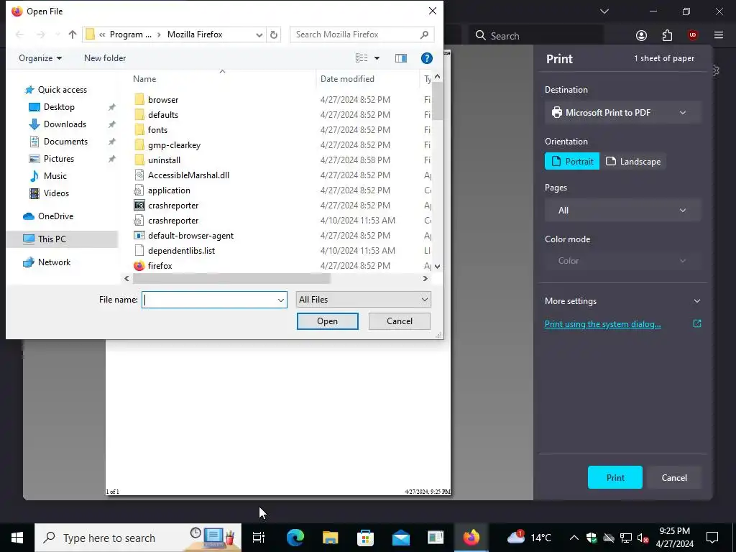Open the file dialog help button
The image size is (736, 552).
pos(427,58)
